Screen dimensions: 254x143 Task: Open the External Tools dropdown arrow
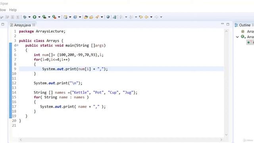click(x=59, y=17)
